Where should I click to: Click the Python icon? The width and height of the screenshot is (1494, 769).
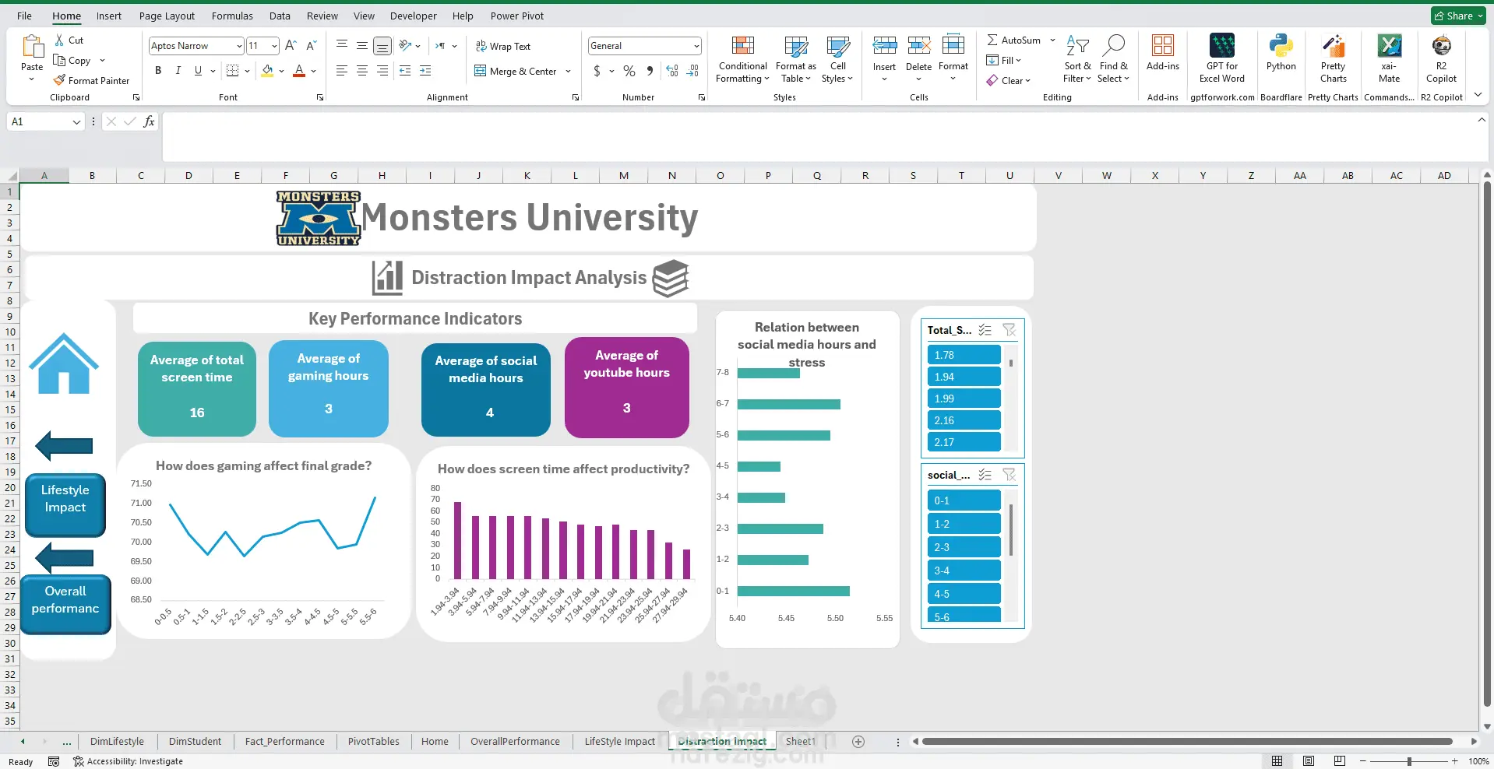pos(1281,46)
